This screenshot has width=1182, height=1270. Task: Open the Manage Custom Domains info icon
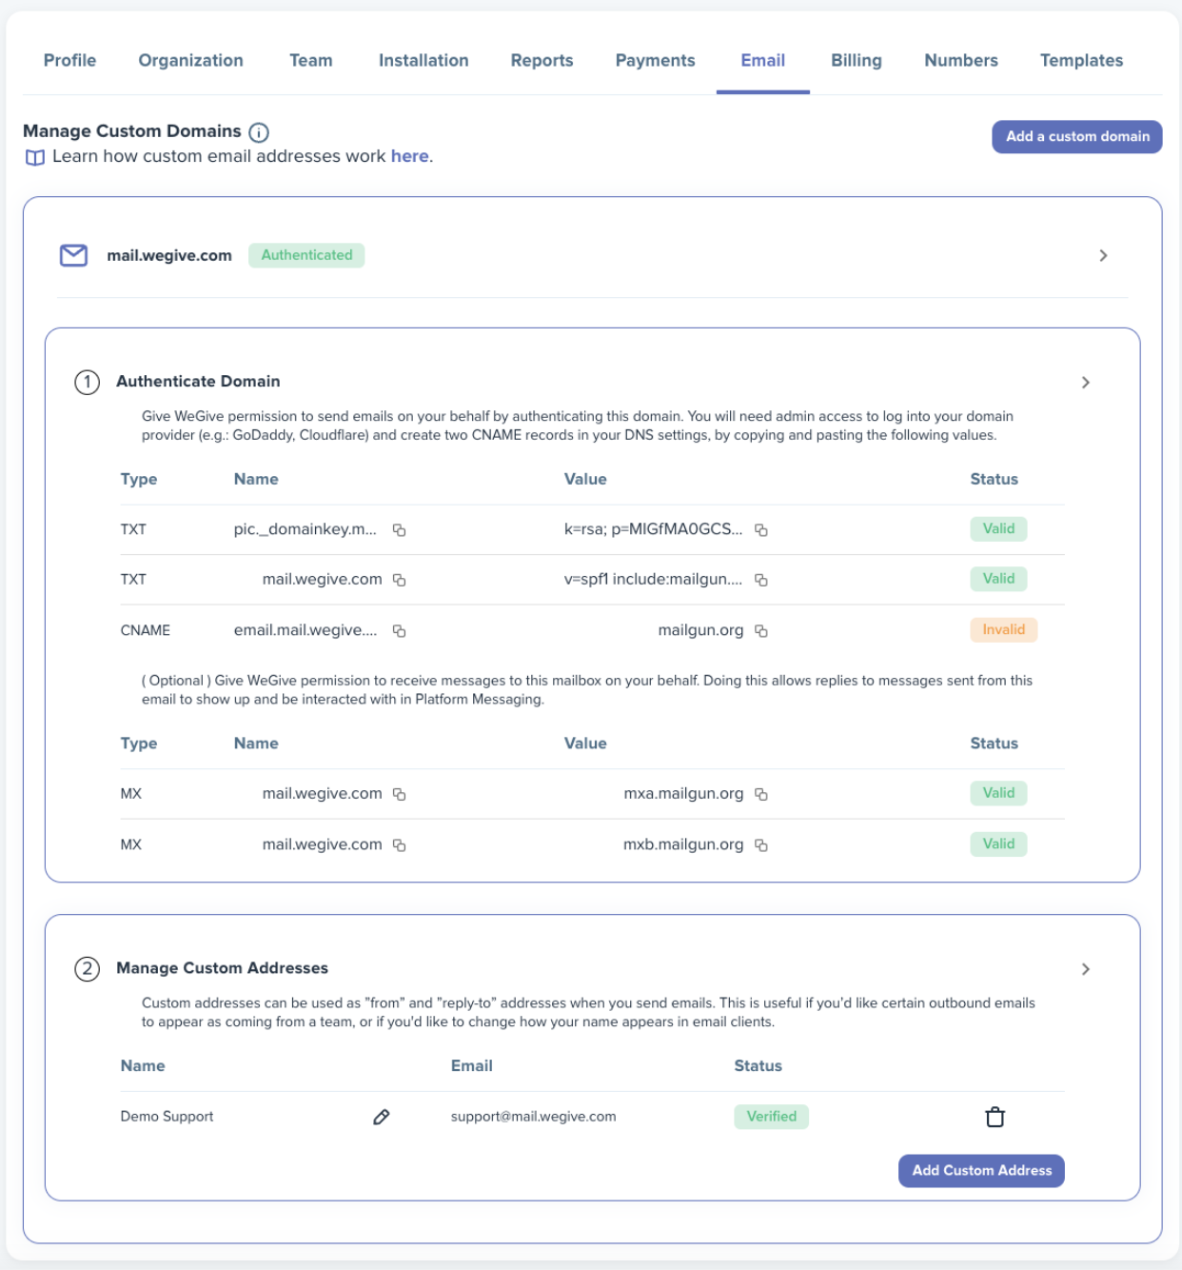(x=259, y=132)
